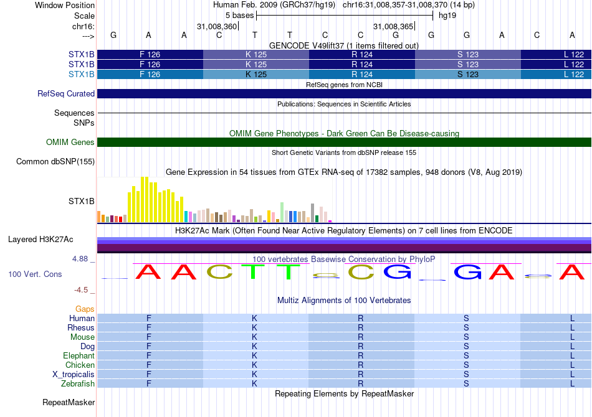Open 100 vertebrates Basewise Conservation by PhyloP title
This screenshot has width=592, height=417.
pyautogui.click(x=344, y=260)
